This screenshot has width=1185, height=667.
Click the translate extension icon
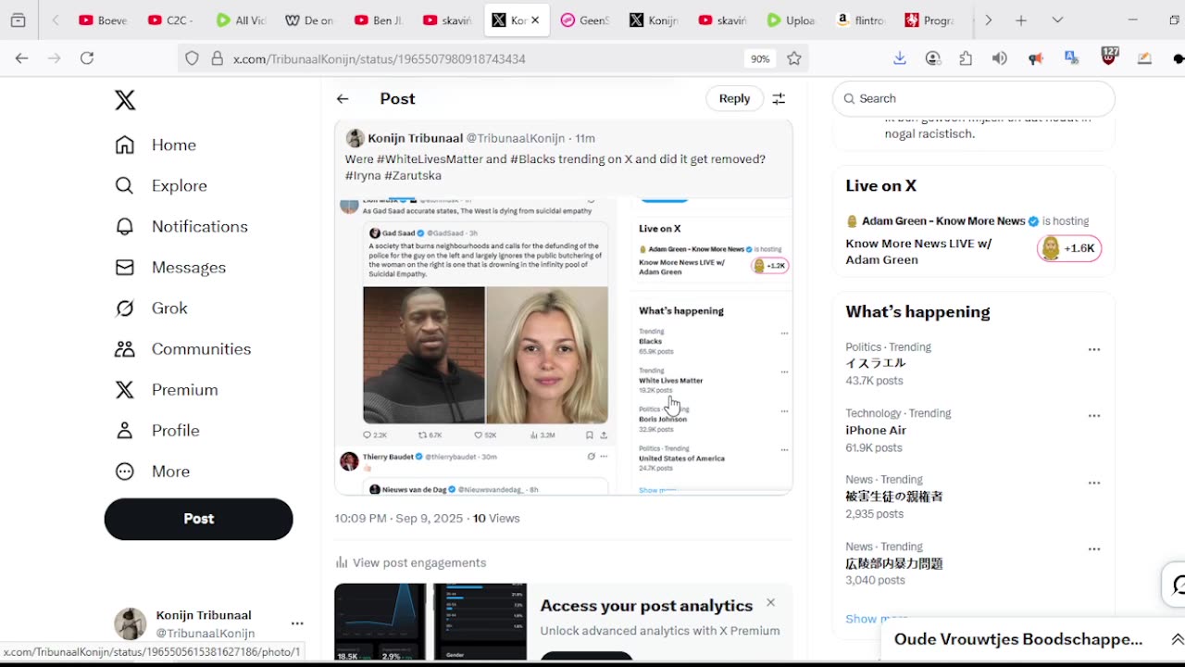click(x=1072, y=58)
